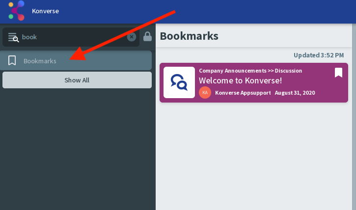The image size is (356, 210).
Task: Click the KA user avatar
Action: pyautogui.click(x=205, y=93)
